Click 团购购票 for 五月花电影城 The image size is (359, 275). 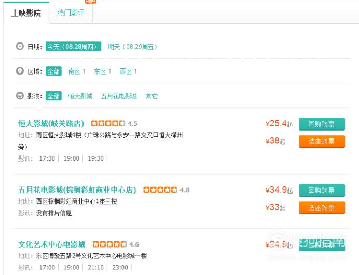[322, 190]
